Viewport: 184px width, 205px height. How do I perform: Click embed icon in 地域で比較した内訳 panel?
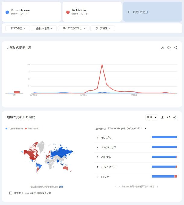pyautogui.click(x=169, y=117)
